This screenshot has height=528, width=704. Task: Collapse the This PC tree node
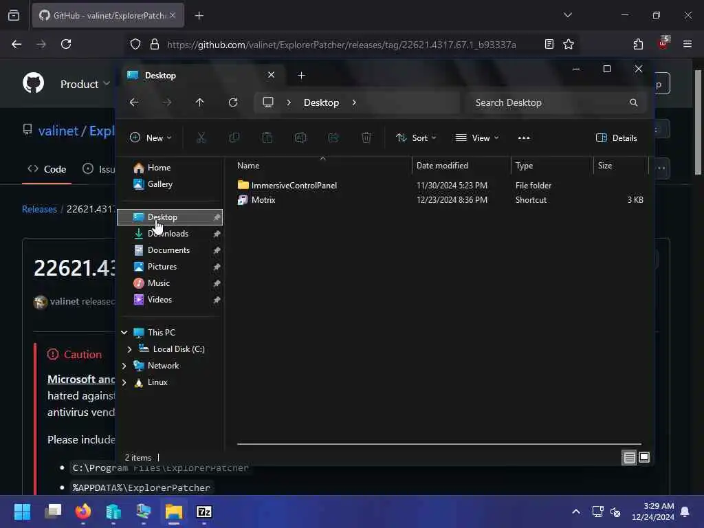point(124,333)
